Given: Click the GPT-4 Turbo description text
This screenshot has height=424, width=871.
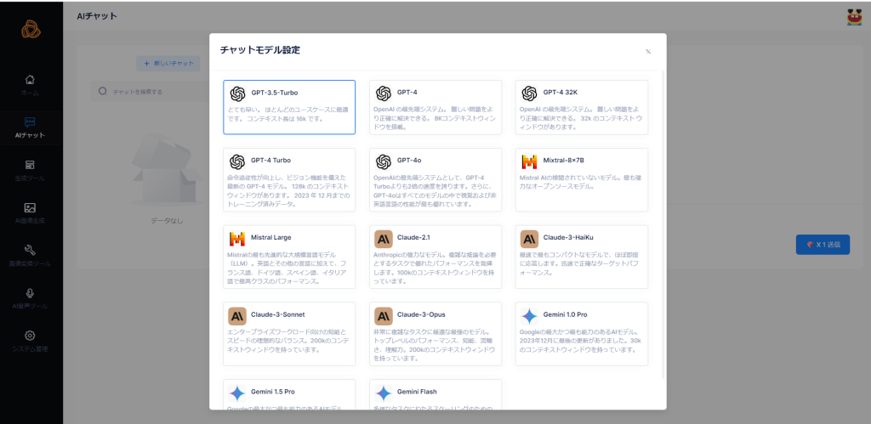Looking at the screenshot, I should click(287, 191).
